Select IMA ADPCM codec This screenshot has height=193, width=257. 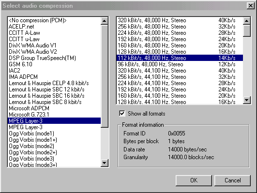[x=54, y=77]
